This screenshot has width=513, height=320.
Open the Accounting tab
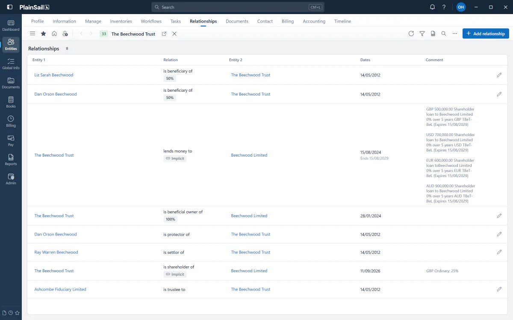(314, 21)
